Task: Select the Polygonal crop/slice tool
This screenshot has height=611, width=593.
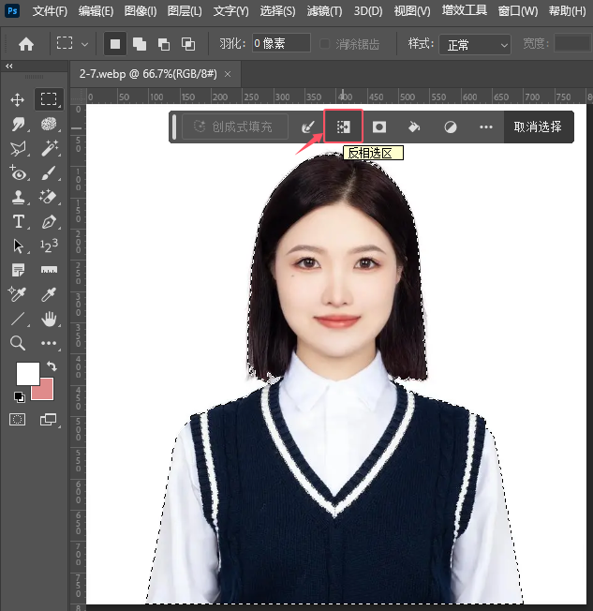Action: pos(18,148)
